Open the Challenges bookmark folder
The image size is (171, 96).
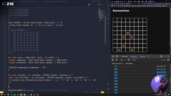(x=159, y=6)
